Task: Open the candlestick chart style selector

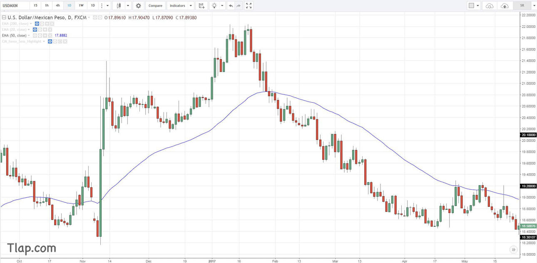Action: click(119, 6)
